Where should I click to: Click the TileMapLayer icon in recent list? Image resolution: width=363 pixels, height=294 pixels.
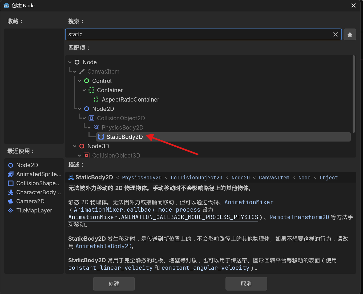(11, 211)
